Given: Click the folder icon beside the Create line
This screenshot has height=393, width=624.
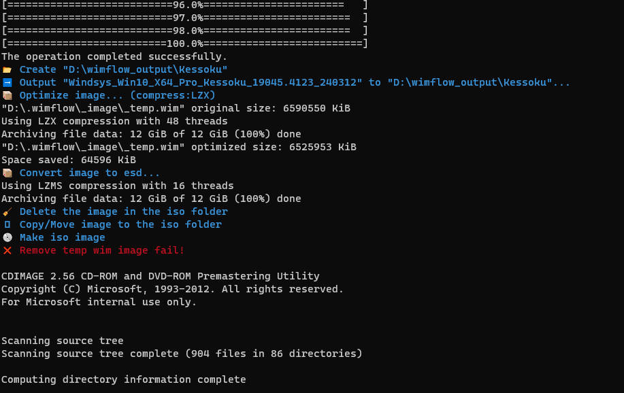Looking at the screenshot, I should tap(7, 69).
